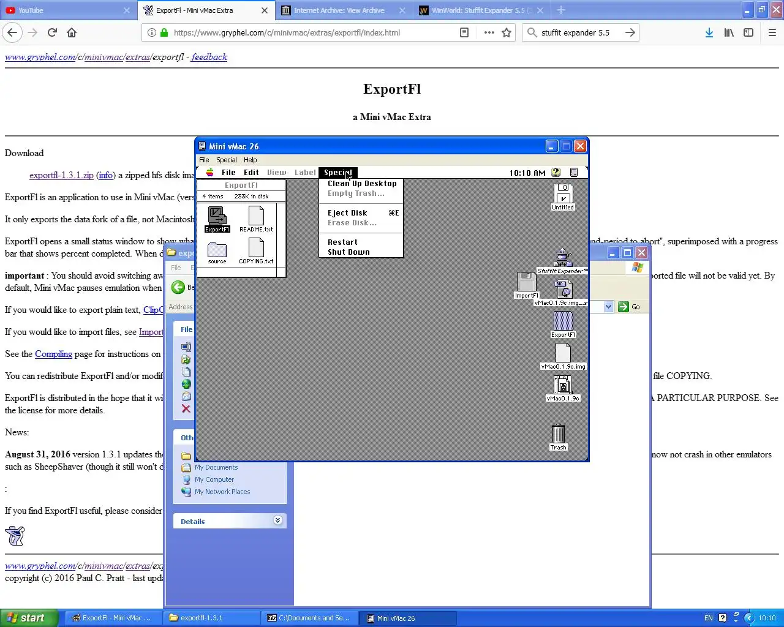Select ExportFl application icon in Mac window
The height and width of the screenshot is (627, 784).
click(x=217, y=219)
